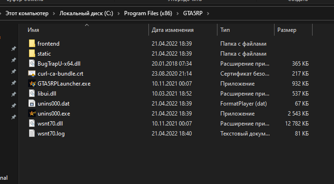Navigate to Program Files (x86) breadcrumb

[x=148, y=13]
